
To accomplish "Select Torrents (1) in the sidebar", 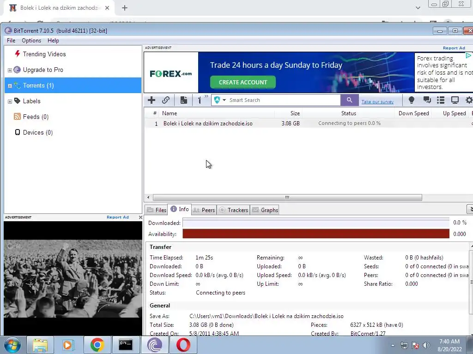I will pyautogui.click(x=73, y=85).
